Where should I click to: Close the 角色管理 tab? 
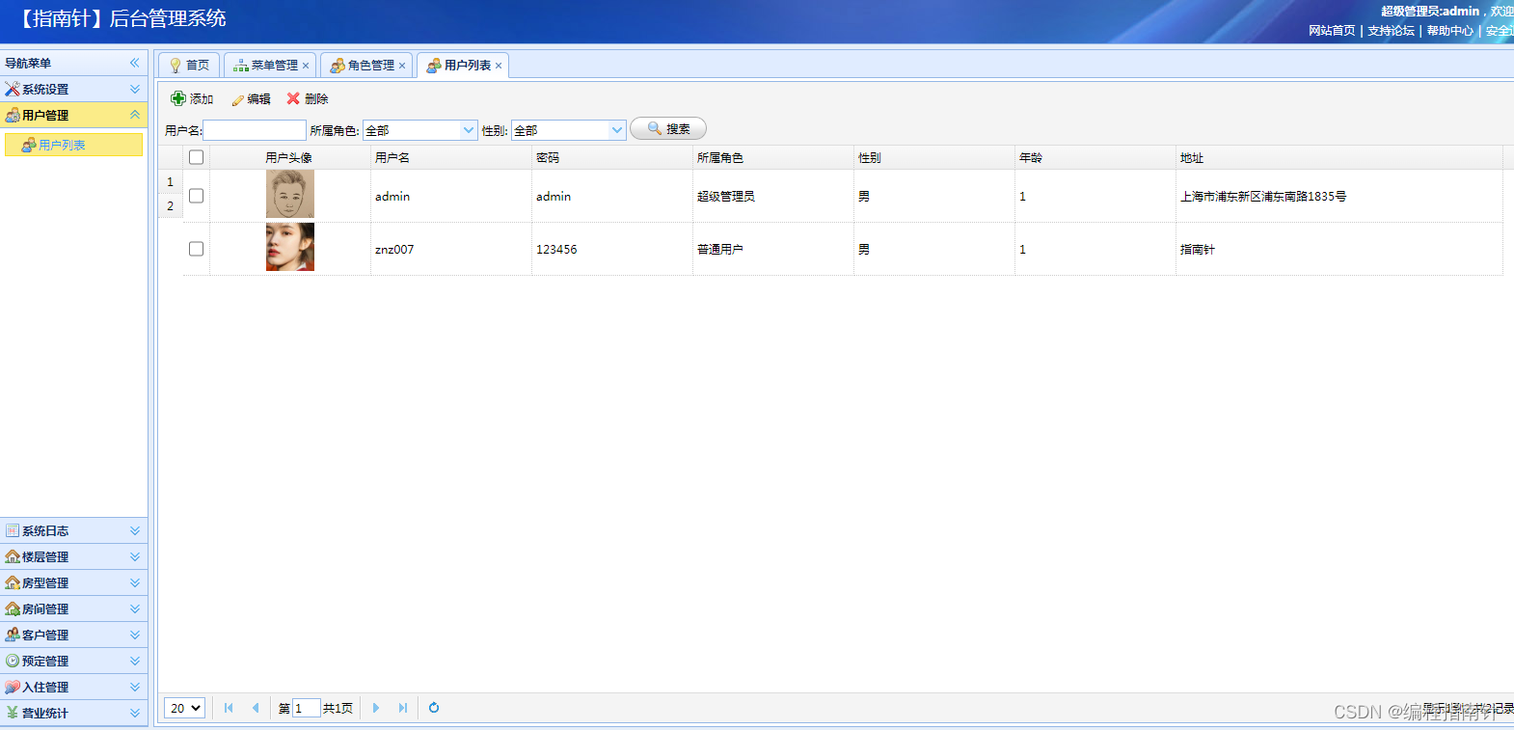click(x=402, y=66)
